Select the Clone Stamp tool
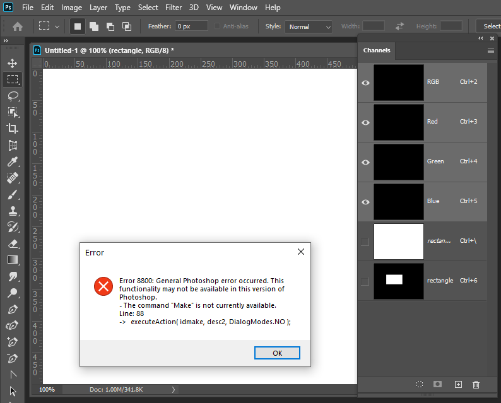The width and height of the screenshot is (501, 403). click(x=13, y=211)
